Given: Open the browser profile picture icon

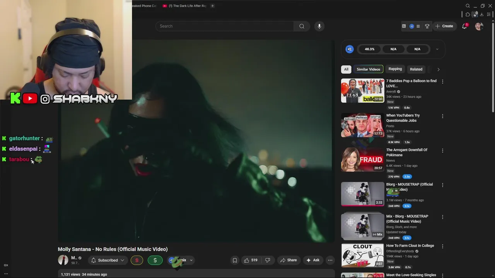Looking at the screenshot, I should tap(475, 14).
